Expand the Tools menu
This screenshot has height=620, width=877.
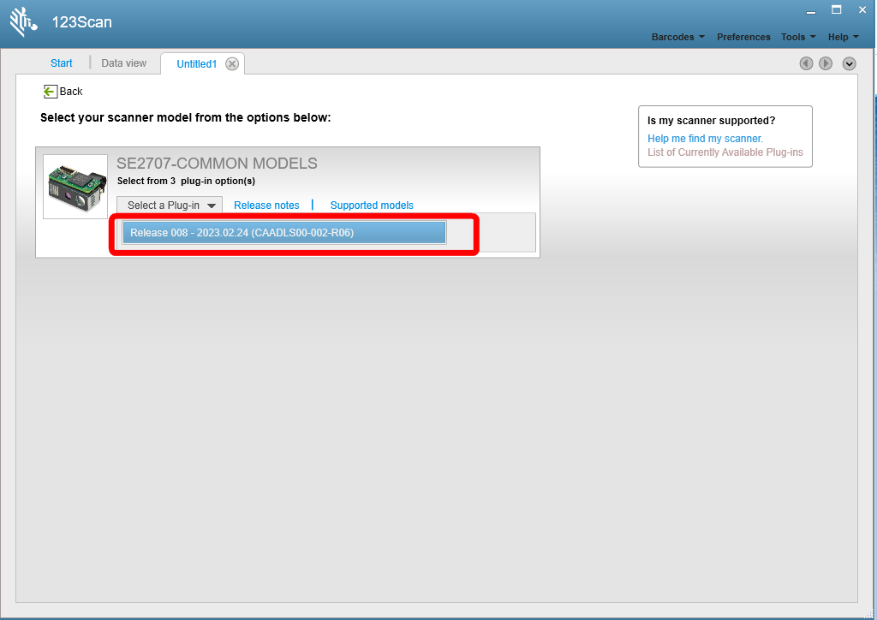click(798, 37)
